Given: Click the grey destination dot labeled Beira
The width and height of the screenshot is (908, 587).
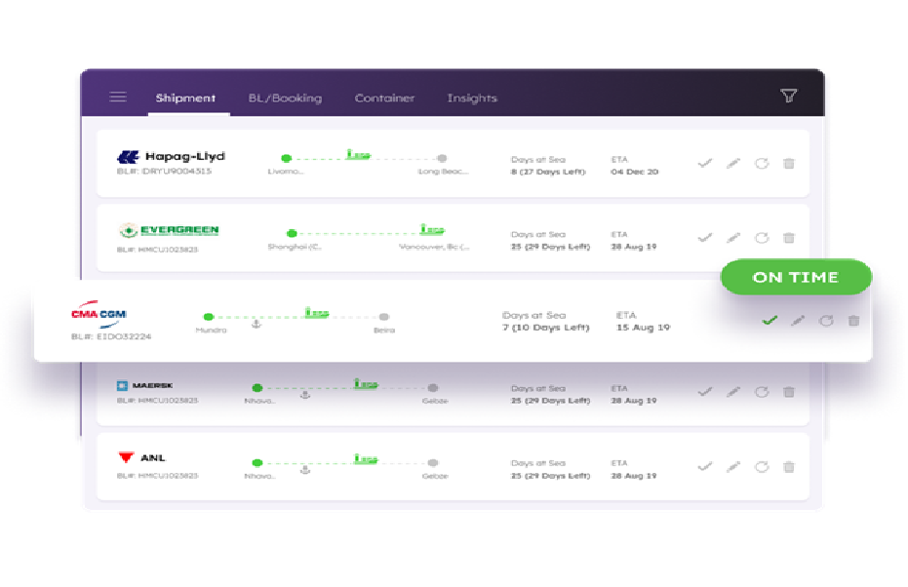Looking at the screenshot, I should pyautogui.click(x=384, y=317).
